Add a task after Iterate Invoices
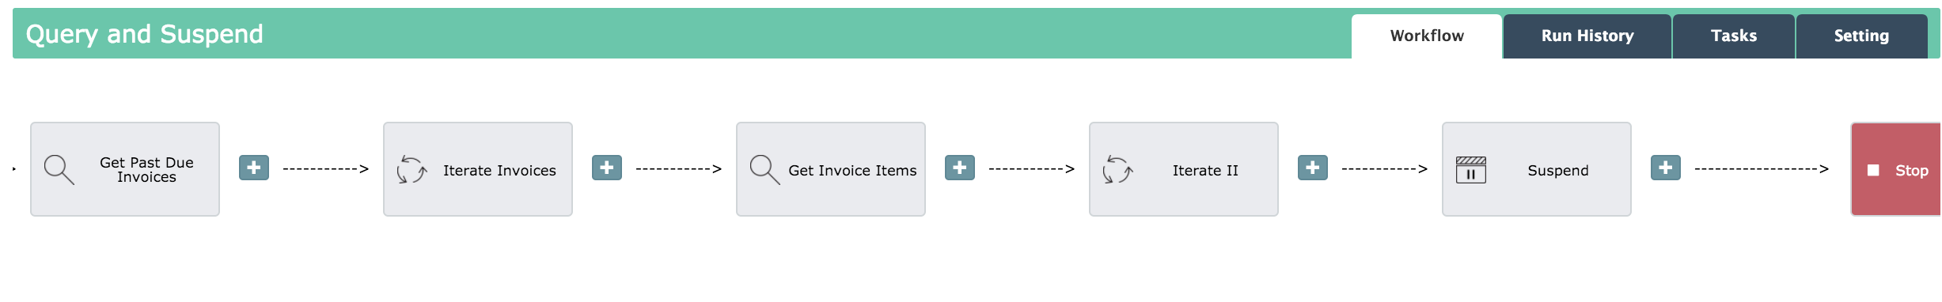Image resolution: width=1942 pixels, height=302 pixels. coord(607,168)
